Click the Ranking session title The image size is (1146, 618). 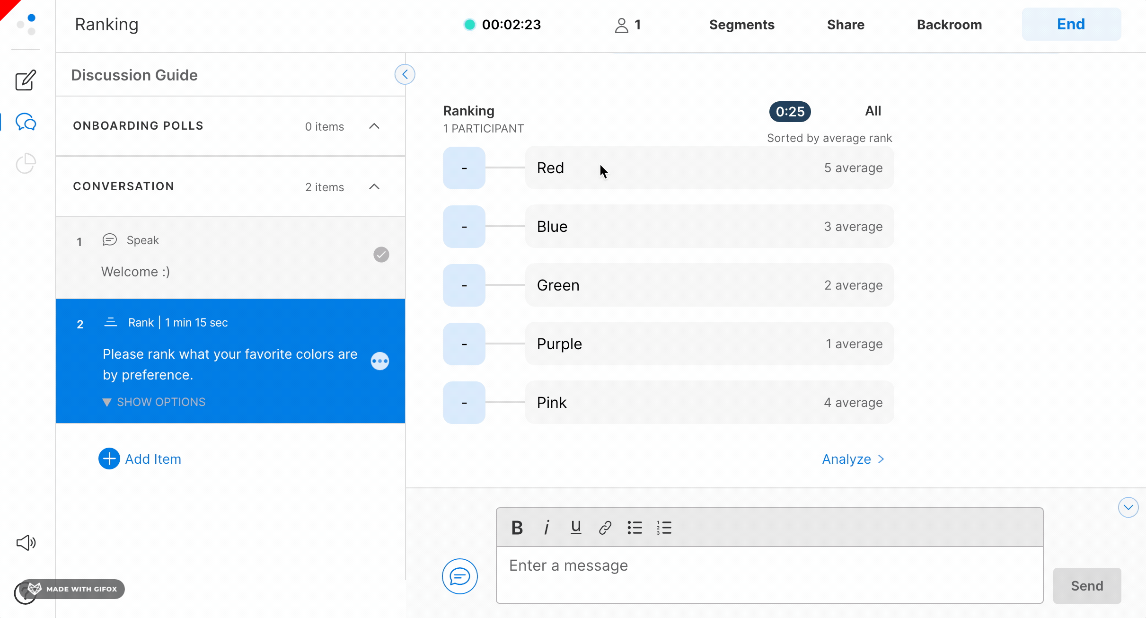tap(106, 25)
